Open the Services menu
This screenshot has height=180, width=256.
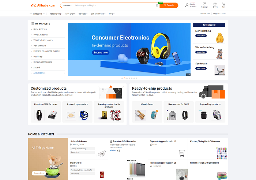pos(83,14)
